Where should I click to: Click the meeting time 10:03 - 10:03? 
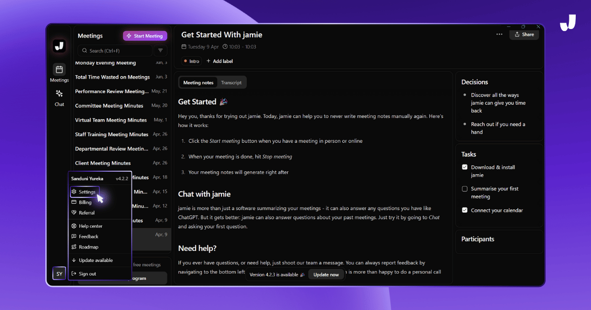(x=239, y=47)
